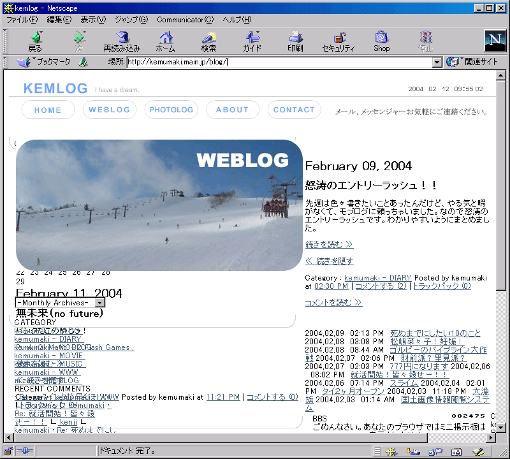This screenshot has width=510, height=459.
Task: Open the 表示(V) menu
Action: [93, 20]
